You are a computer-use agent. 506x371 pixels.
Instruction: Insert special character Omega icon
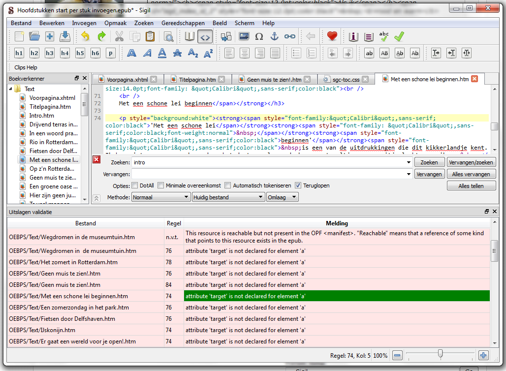[259, 36]
